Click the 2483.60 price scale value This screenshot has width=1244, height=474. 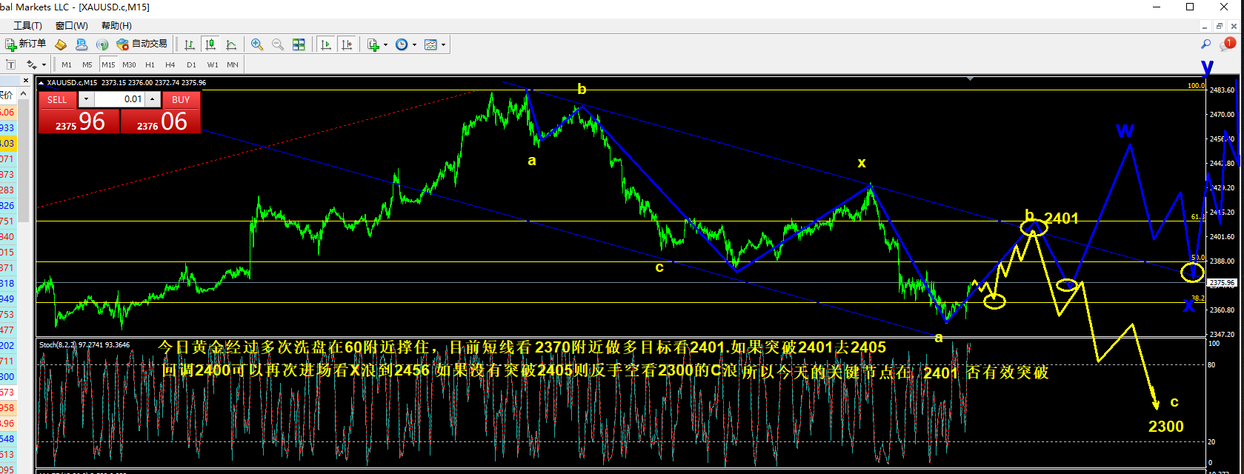(1221, 90)
